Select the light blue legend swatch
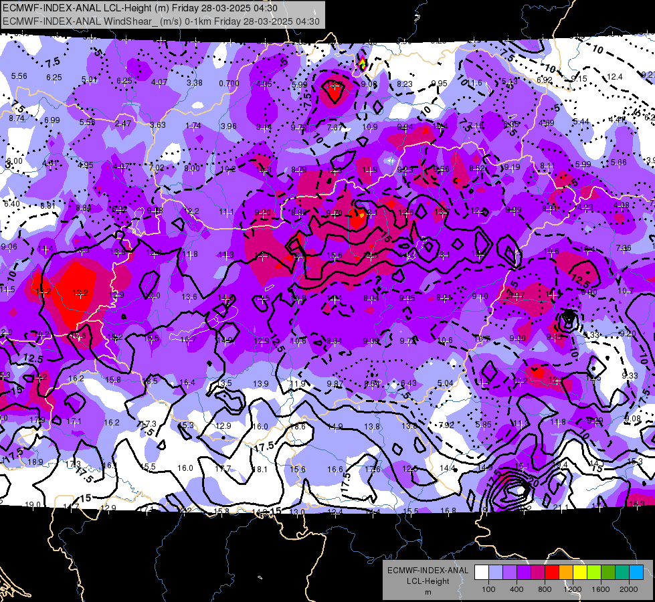 (x=495, y=573)
